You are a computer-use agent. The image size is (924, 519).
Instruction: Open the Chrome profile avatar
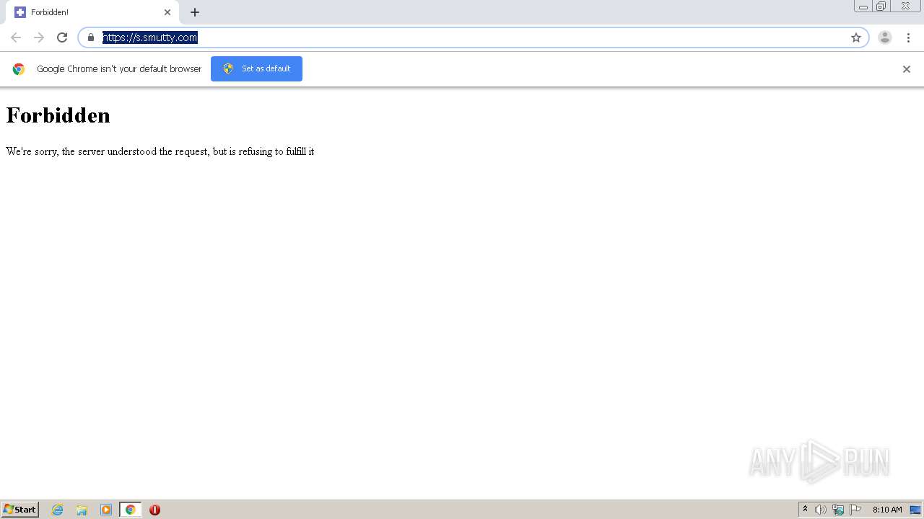(x=885, y=37)
